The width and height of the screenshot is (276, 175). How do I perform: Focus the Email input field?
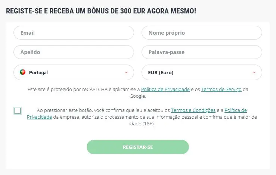click(x=74, y=33)
